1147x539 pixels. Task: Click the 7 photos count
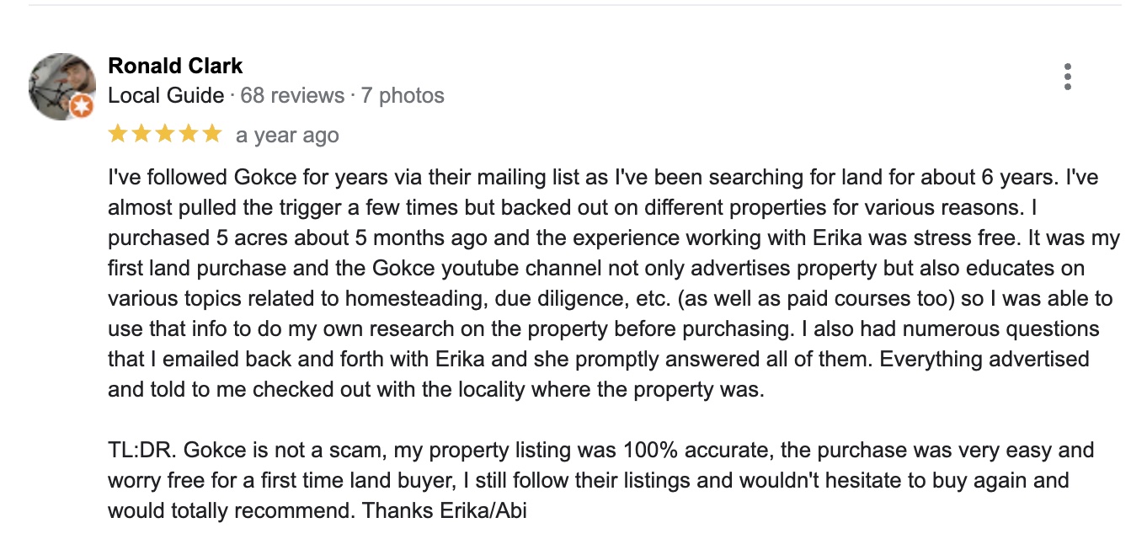tap(403, 96)
